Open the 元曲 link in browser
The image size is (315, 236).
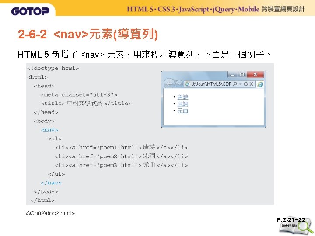183,111
